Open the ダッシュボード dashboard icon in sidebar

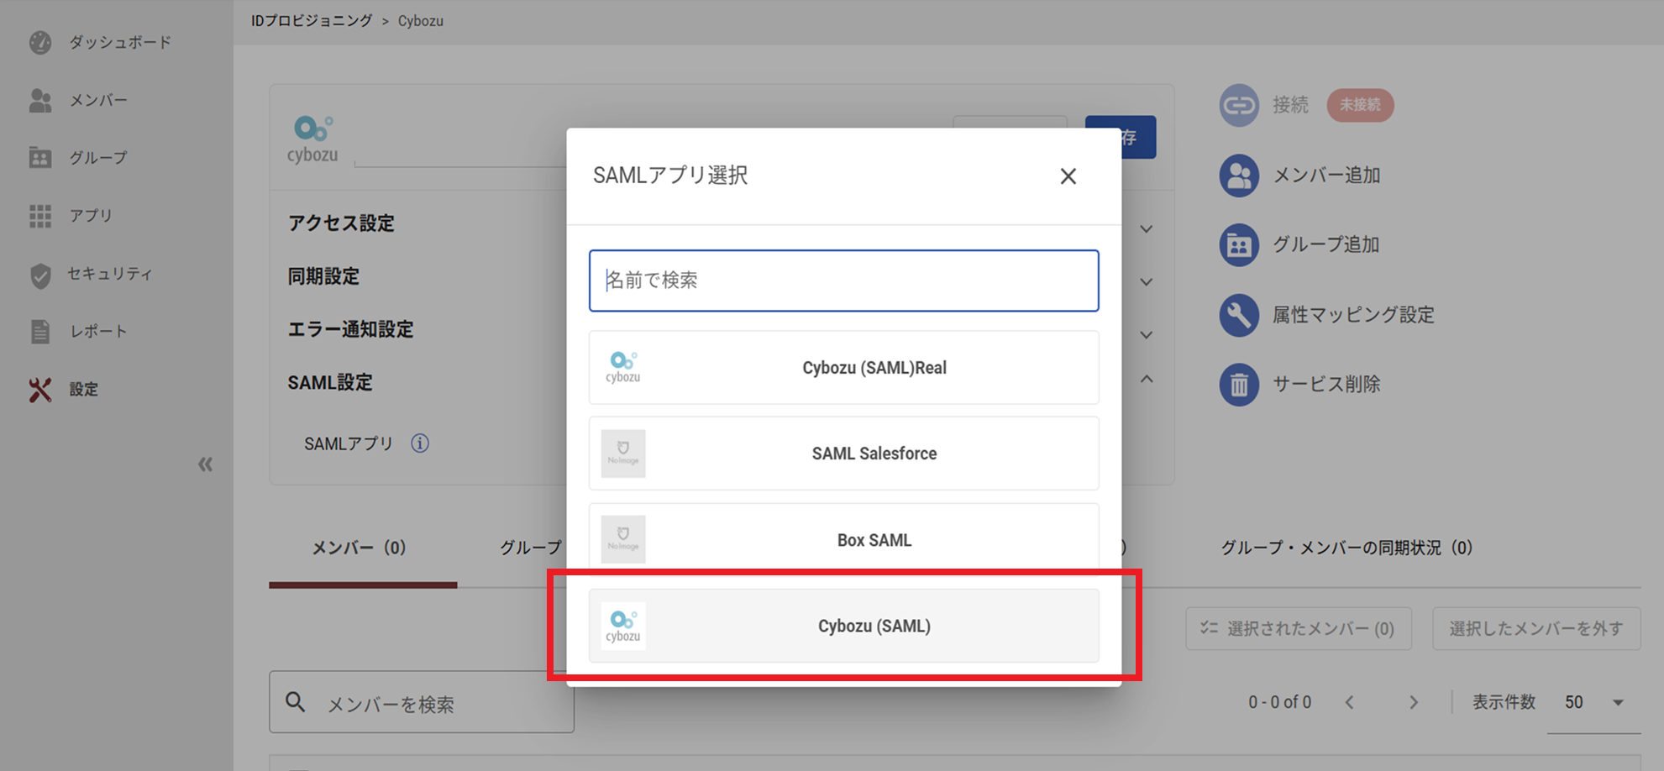[x=40, y=43]
